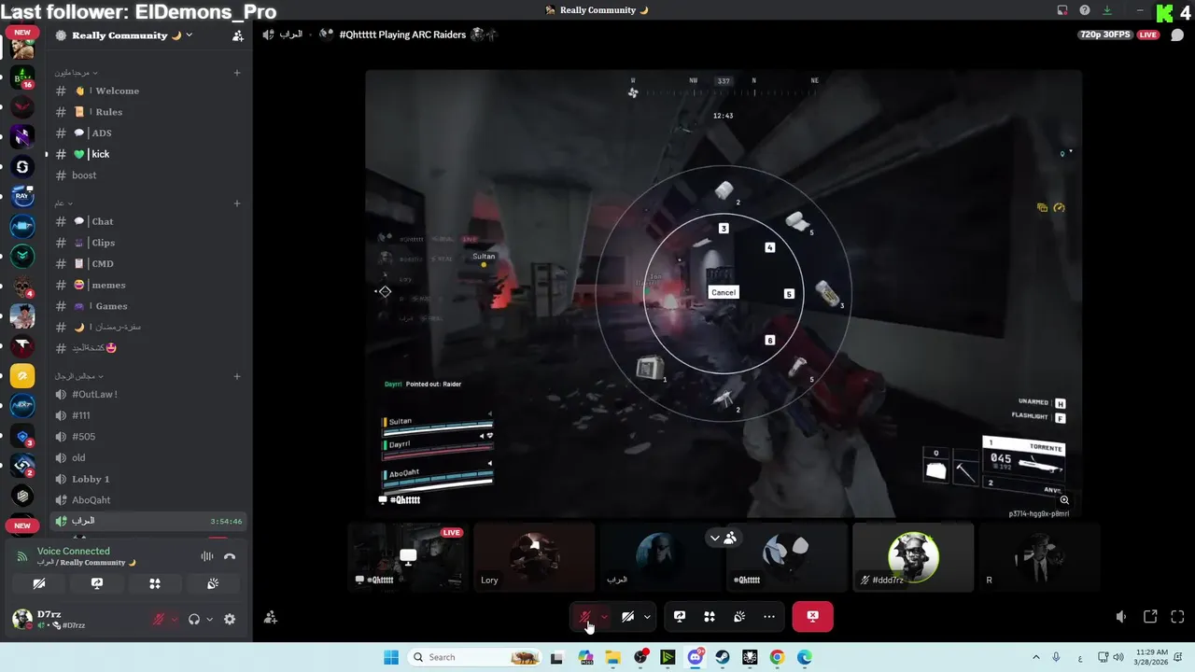Open User Settings gear icon

[x=230, y=619]
